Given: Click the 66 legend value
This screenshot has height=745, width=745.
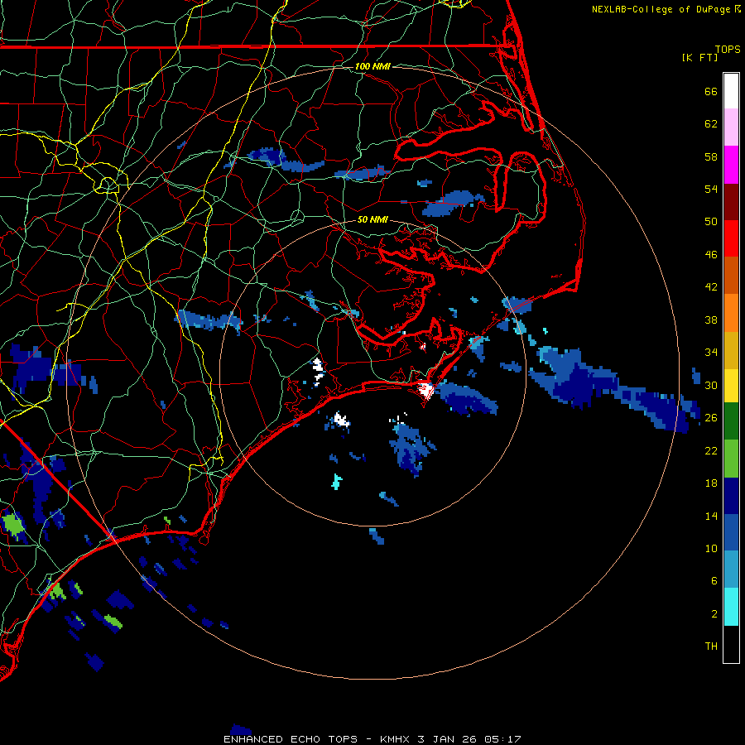Looking at the screenshot, I should click(x=711, y=91).
